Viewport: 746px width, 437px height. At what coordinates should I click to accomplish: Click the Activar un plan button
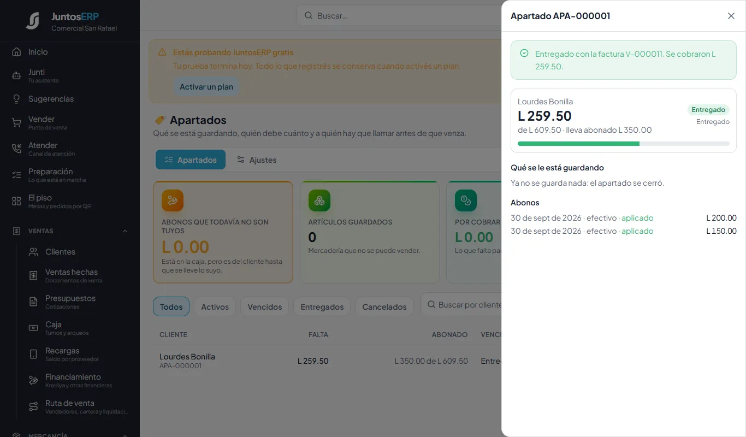tap(206, 87)
